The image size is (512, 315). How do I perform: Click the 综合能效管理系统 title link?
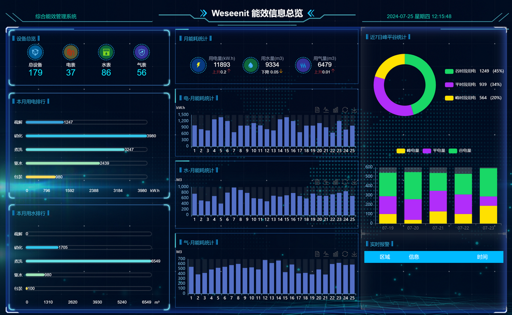tap(56, 16)
